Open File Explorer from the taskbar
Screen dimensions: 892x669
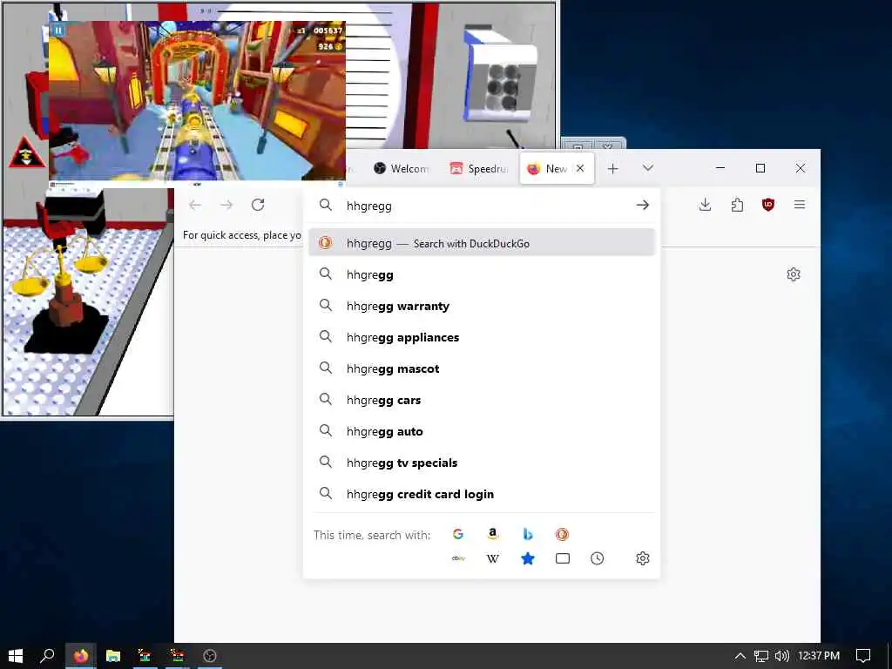coord(112,656)
